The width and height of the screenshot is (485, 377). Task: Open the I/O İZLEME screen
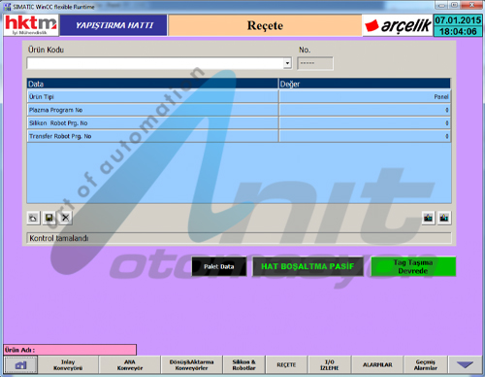tap(330, 365)
